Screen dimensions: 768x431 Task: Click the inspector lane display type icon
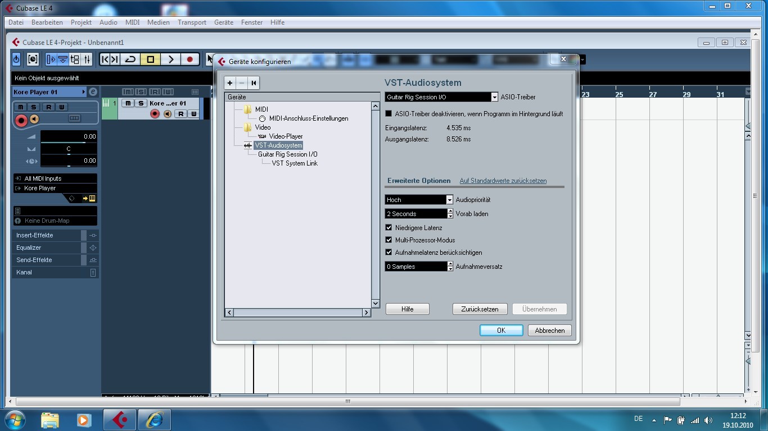point(74,118)
